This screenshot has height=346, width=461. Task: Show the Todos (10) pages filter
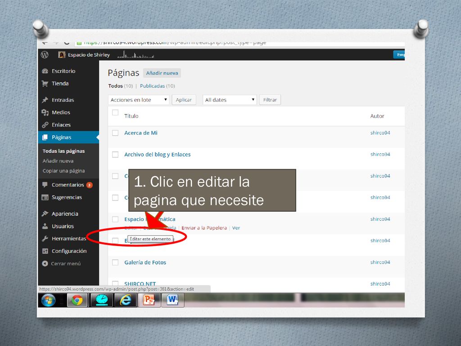pos(120,86)
